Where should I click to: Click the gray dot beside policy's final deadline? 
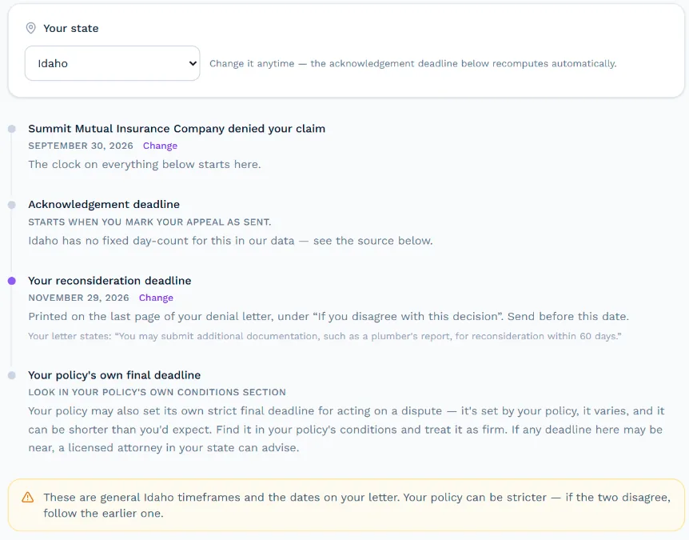click(12, 375)
